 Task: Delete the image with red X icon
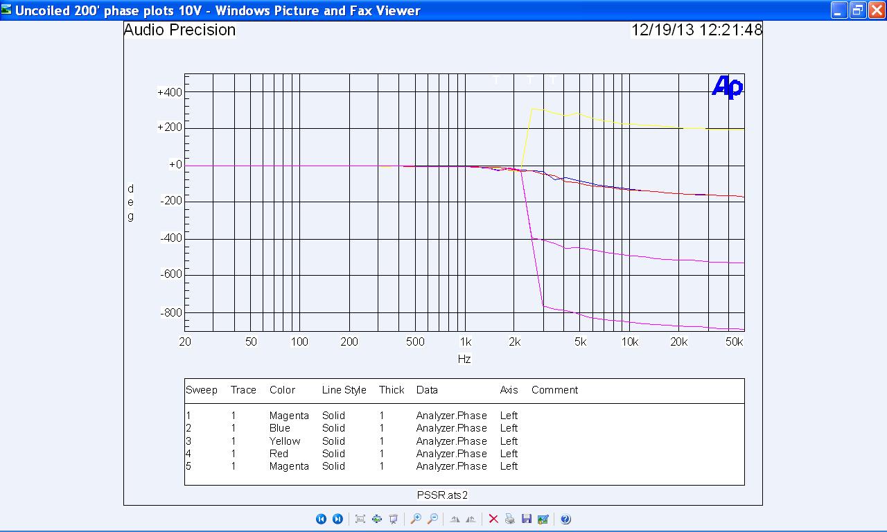click(x=493, y=519)
